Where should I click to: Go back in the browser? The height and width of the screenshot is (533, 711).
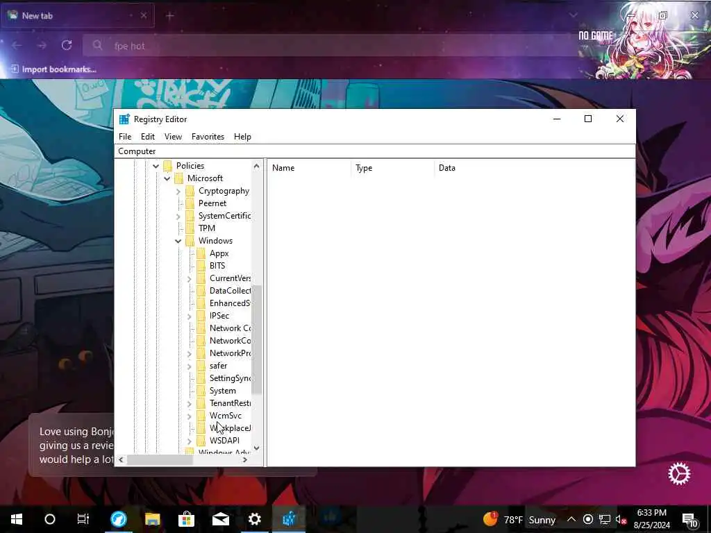(17, 45)
